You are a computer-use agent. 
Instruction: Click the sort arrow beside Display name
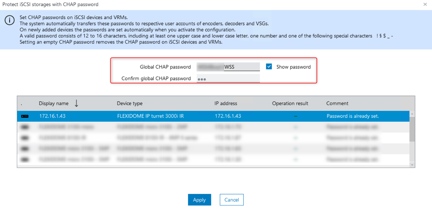click(76, 103)
